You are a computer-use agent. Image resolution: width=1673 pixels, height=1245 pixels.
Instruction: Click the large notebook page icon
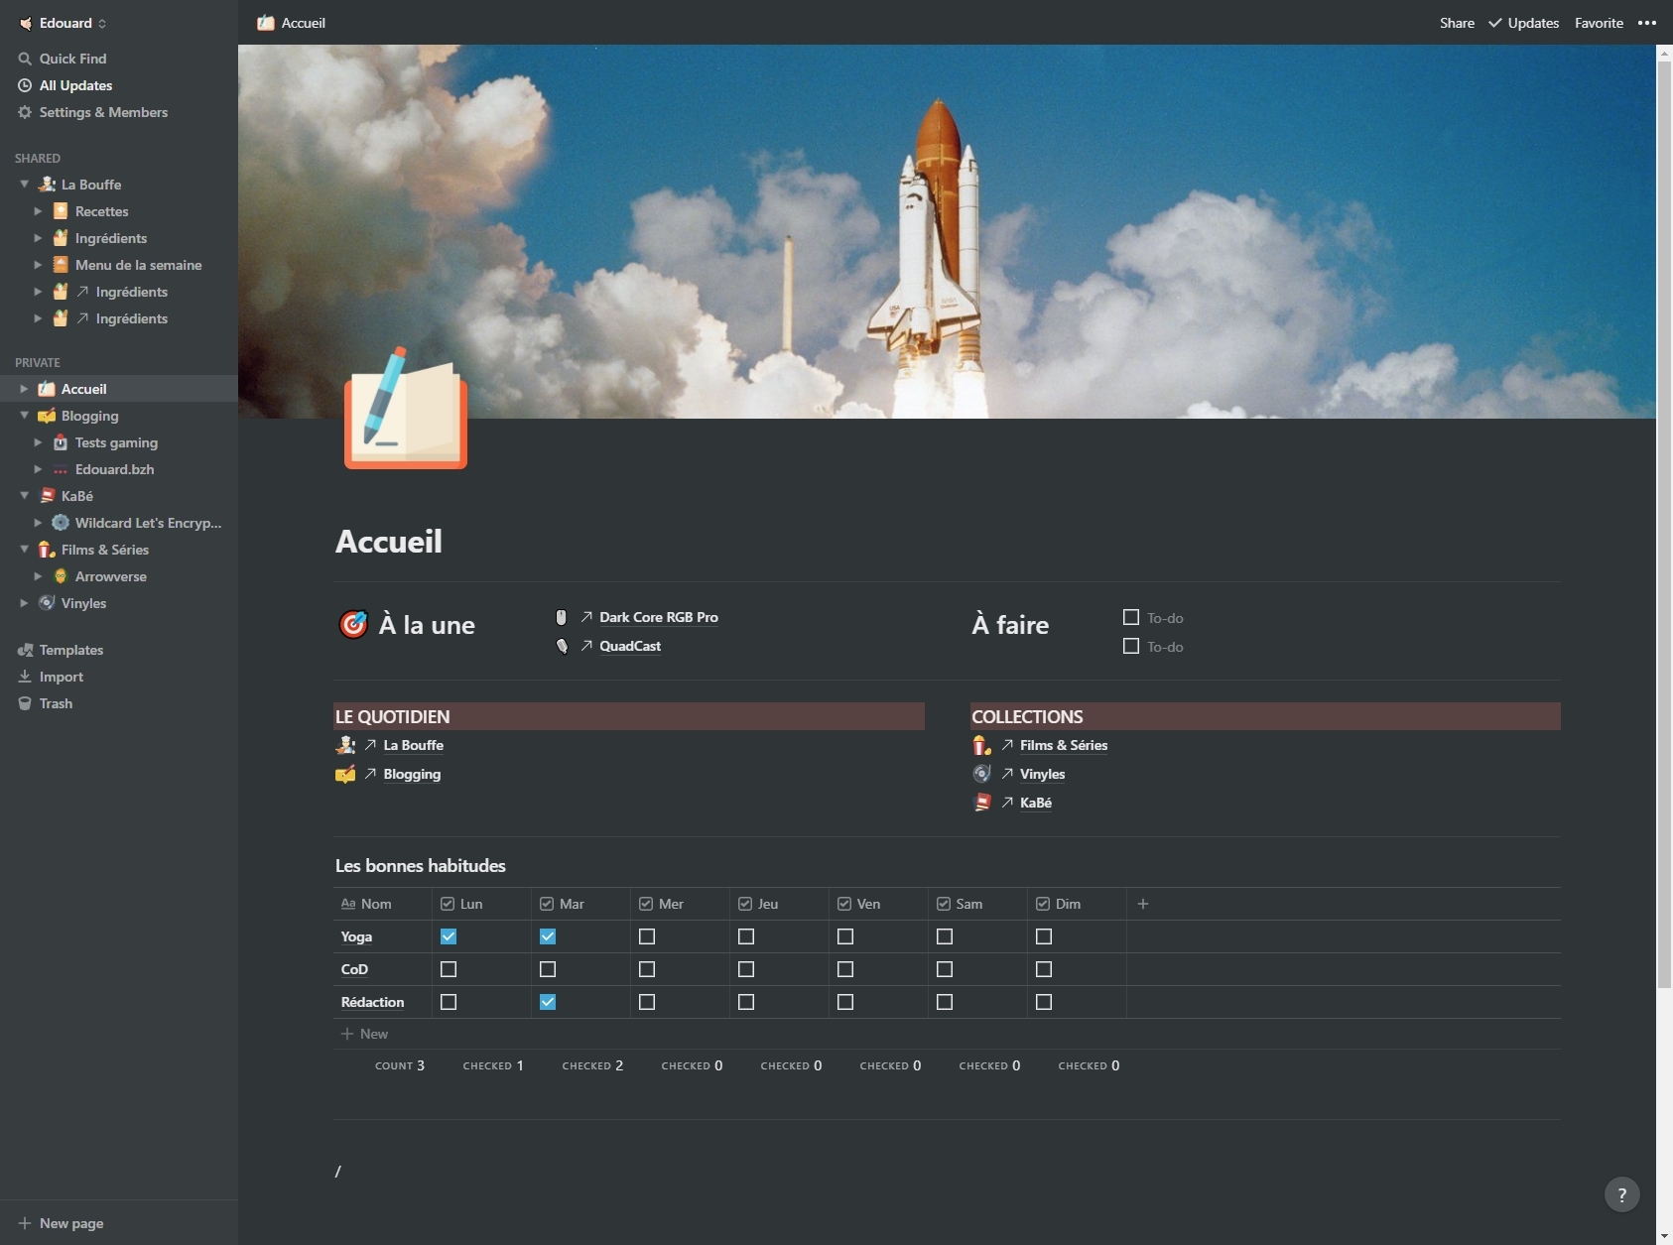pos(406,408)
